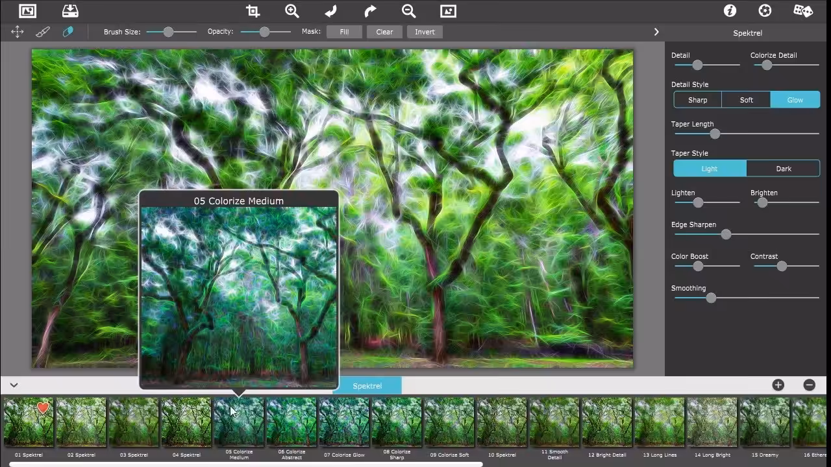Viewport: 831px width, 467px height.
Task: Select the Move pan tool
Action: 18,32
